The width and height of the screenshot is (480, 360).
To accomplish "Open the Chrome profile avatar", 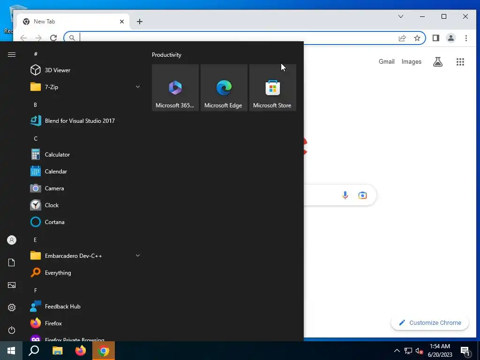I will [x=451, y=38].
